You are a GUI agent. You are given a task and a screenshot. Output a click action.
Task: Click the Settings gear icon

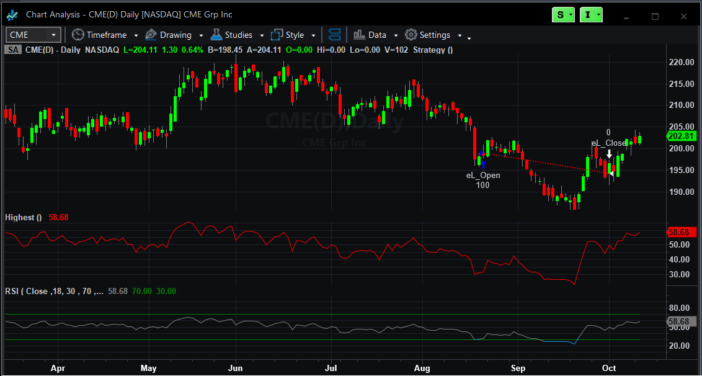pos(411,35)
